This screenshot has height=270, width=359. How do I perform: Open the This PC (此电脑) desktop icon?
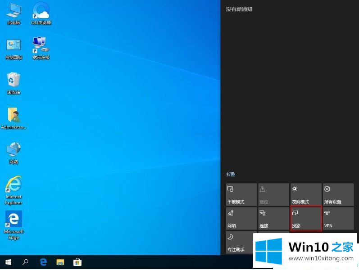coord(14,13)
